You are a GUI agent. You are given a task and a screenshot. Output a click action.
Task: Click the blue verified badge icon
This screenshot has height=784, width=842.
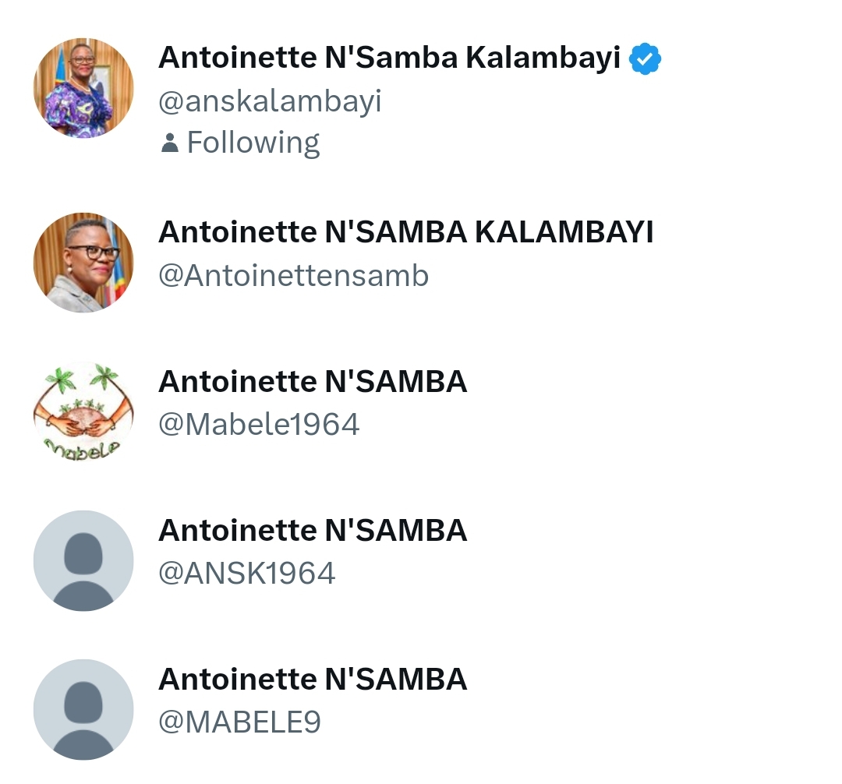(x=646, y=58)
